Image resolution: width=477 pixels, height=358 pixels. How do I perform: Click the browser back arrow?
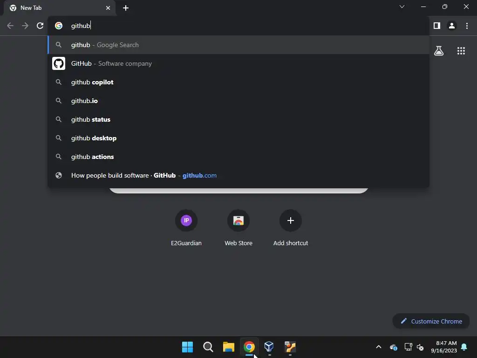coord(10,26)
